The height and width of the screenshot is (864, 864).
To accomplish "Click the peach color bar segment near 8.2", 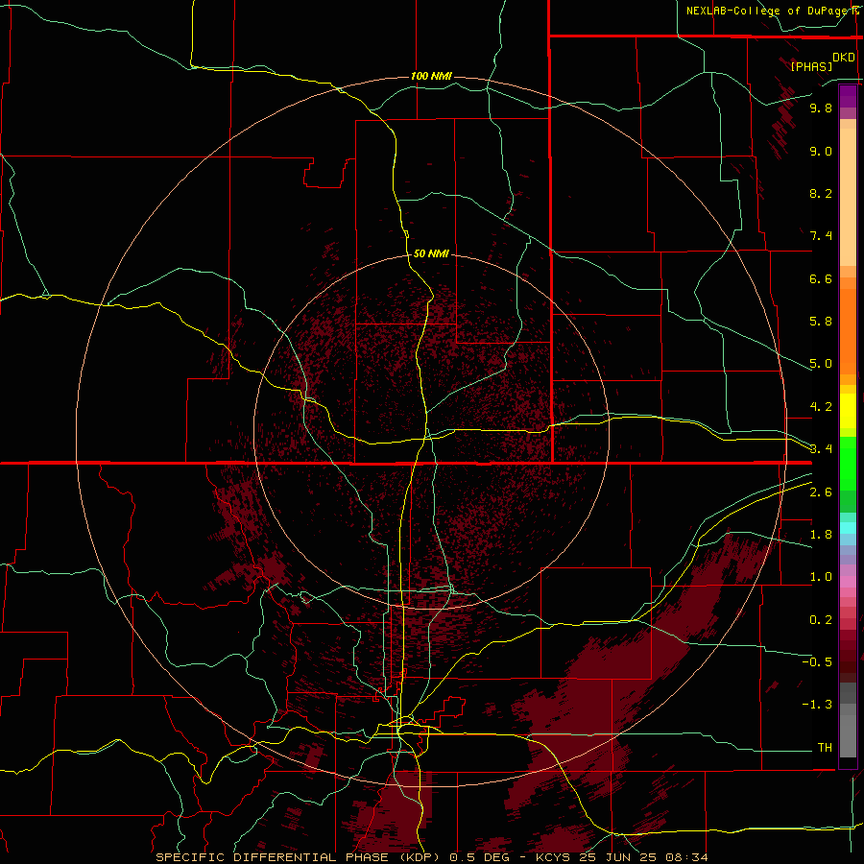I will click(x=848, y=197).
